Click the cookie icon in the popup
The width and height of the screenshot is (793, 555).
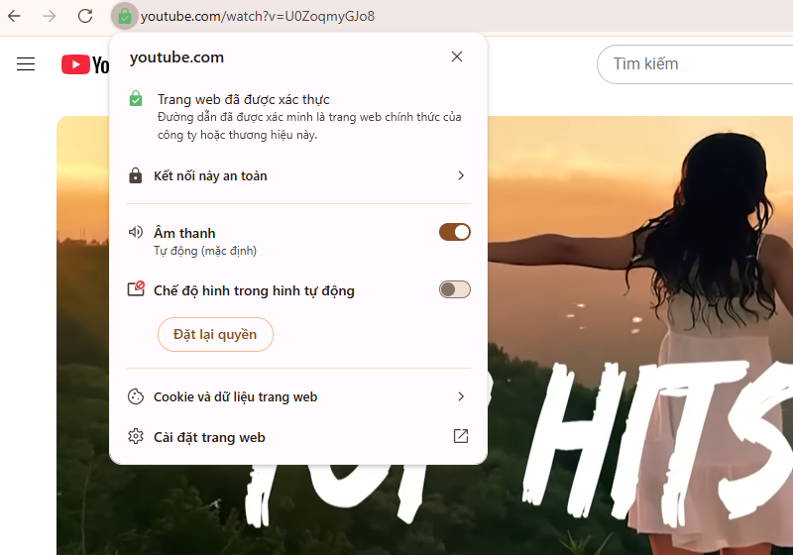coord(136,396)
